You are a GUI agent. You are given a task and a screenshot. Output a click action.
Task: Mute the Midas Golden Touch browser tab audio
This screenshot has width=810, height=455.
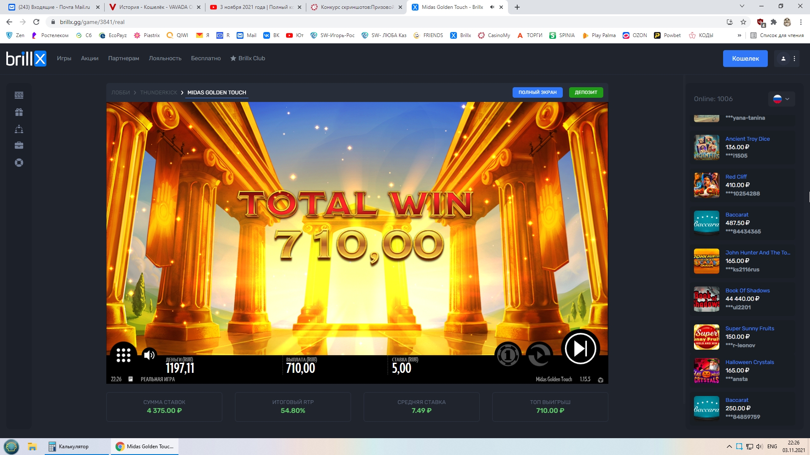point(492,7)
